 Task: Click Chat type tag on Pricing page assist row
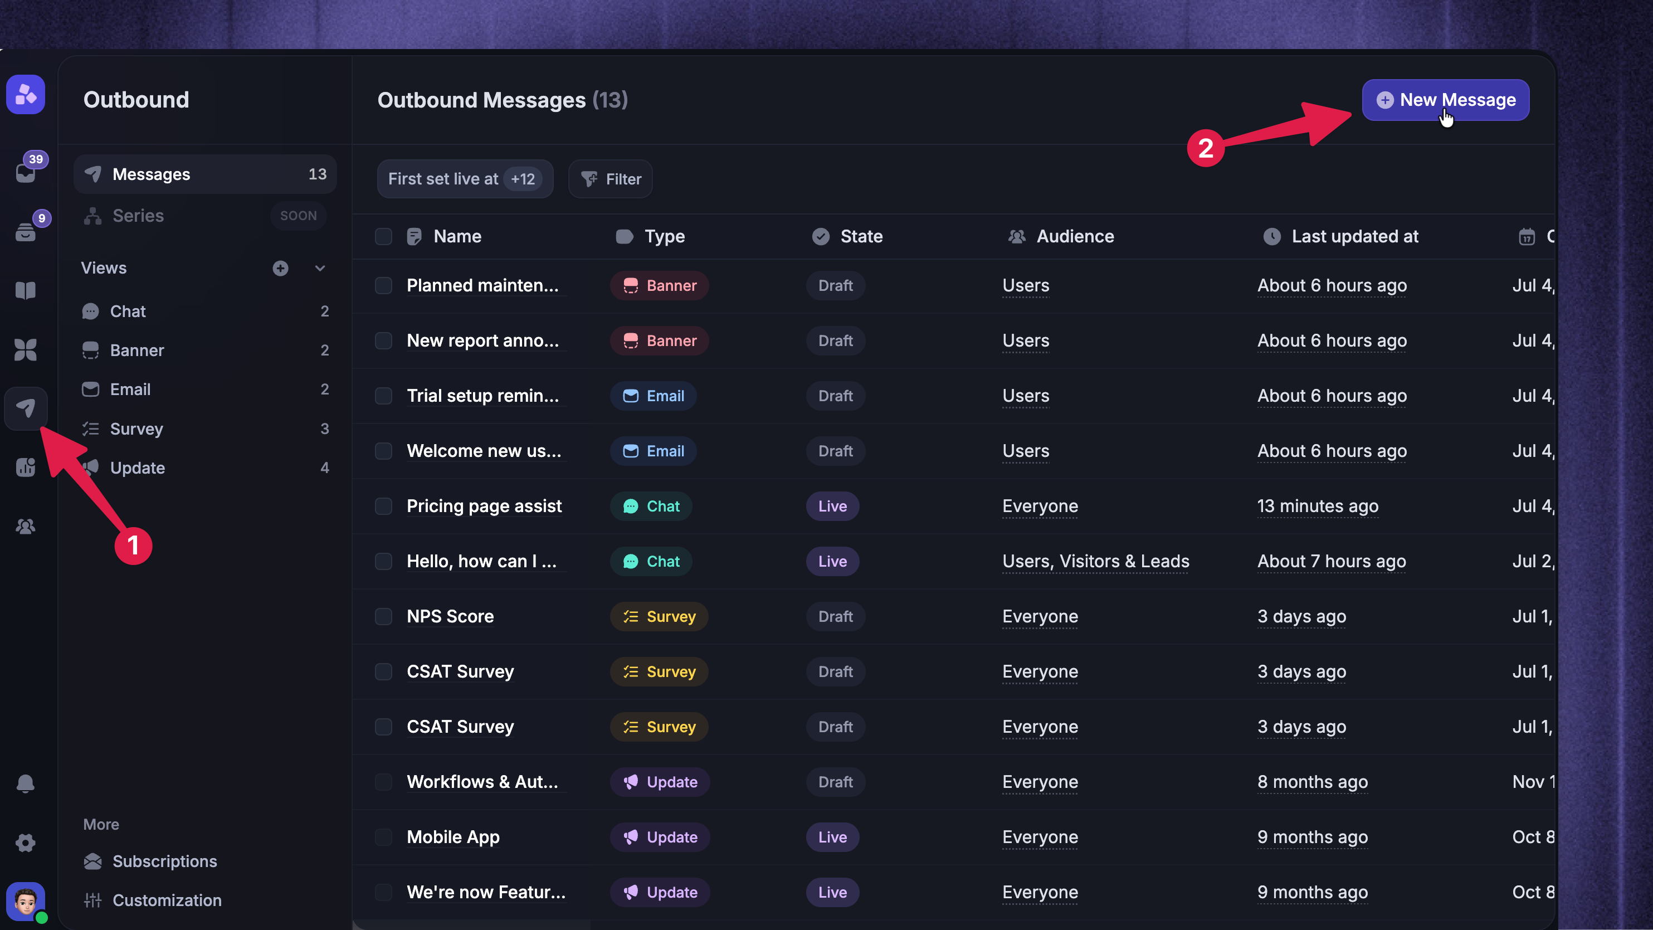click(651, 507)
